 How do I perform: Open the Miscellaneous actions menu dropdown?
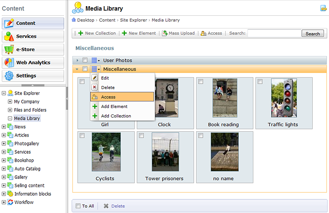point(96,69)
